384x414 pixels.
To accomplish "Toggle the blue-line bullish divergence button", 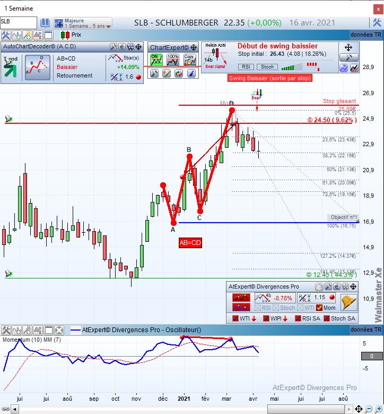I will tap(241, 307).
